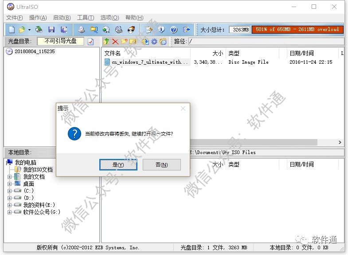Click the Compress ISO icon
Screen dimensions: 348x255
[119, 30]
